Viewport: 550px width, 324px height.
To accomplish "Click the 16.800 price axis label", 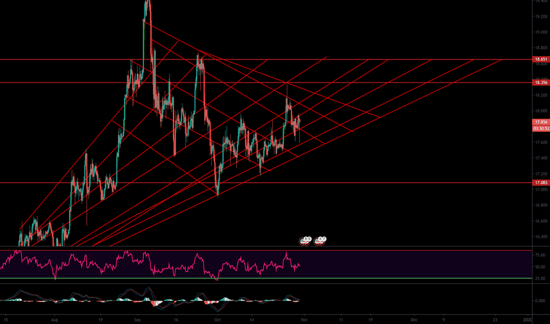I will tap(541, 205).
